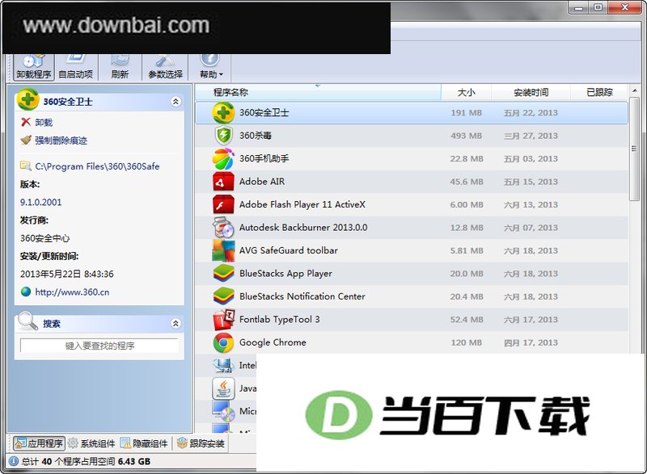Click the 键入要查找的程序 search field
Viewport: 647px width, 474px height.
coord(99,346)
